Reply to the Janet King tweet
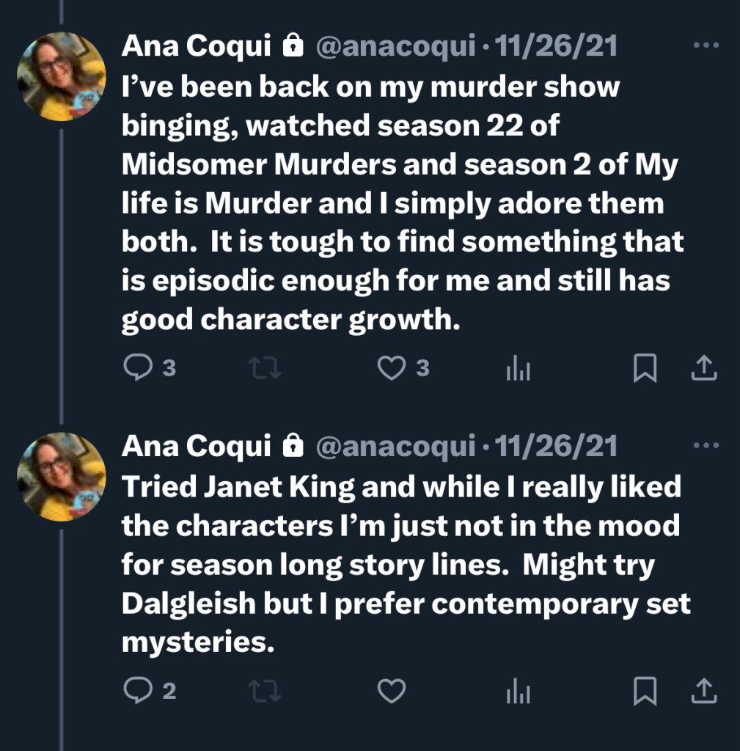The image size is (740, 751). [x=138, y=691]
